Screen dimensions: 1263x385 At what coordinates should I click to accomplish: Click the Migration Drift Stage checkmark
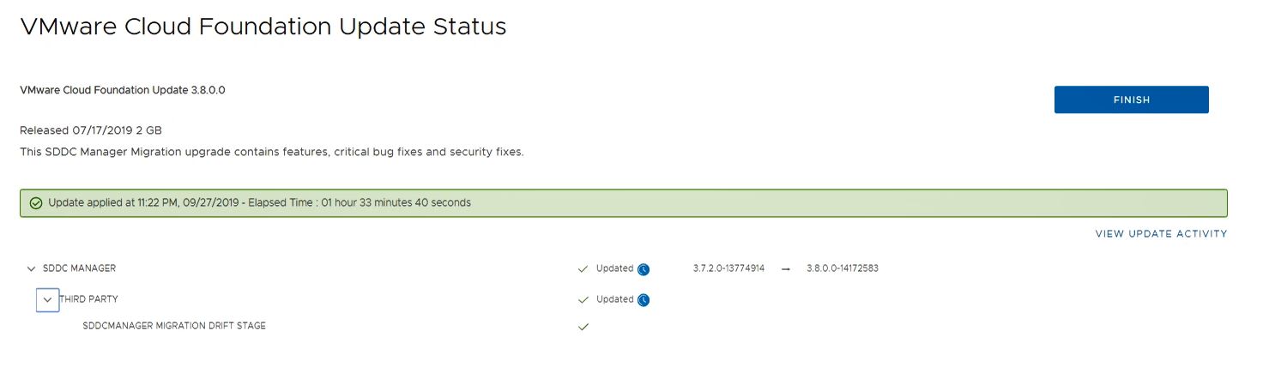[583, 327]
